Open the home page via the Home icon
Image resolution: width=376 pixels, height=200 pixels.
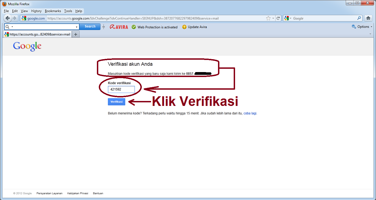(x=368, y=18)
